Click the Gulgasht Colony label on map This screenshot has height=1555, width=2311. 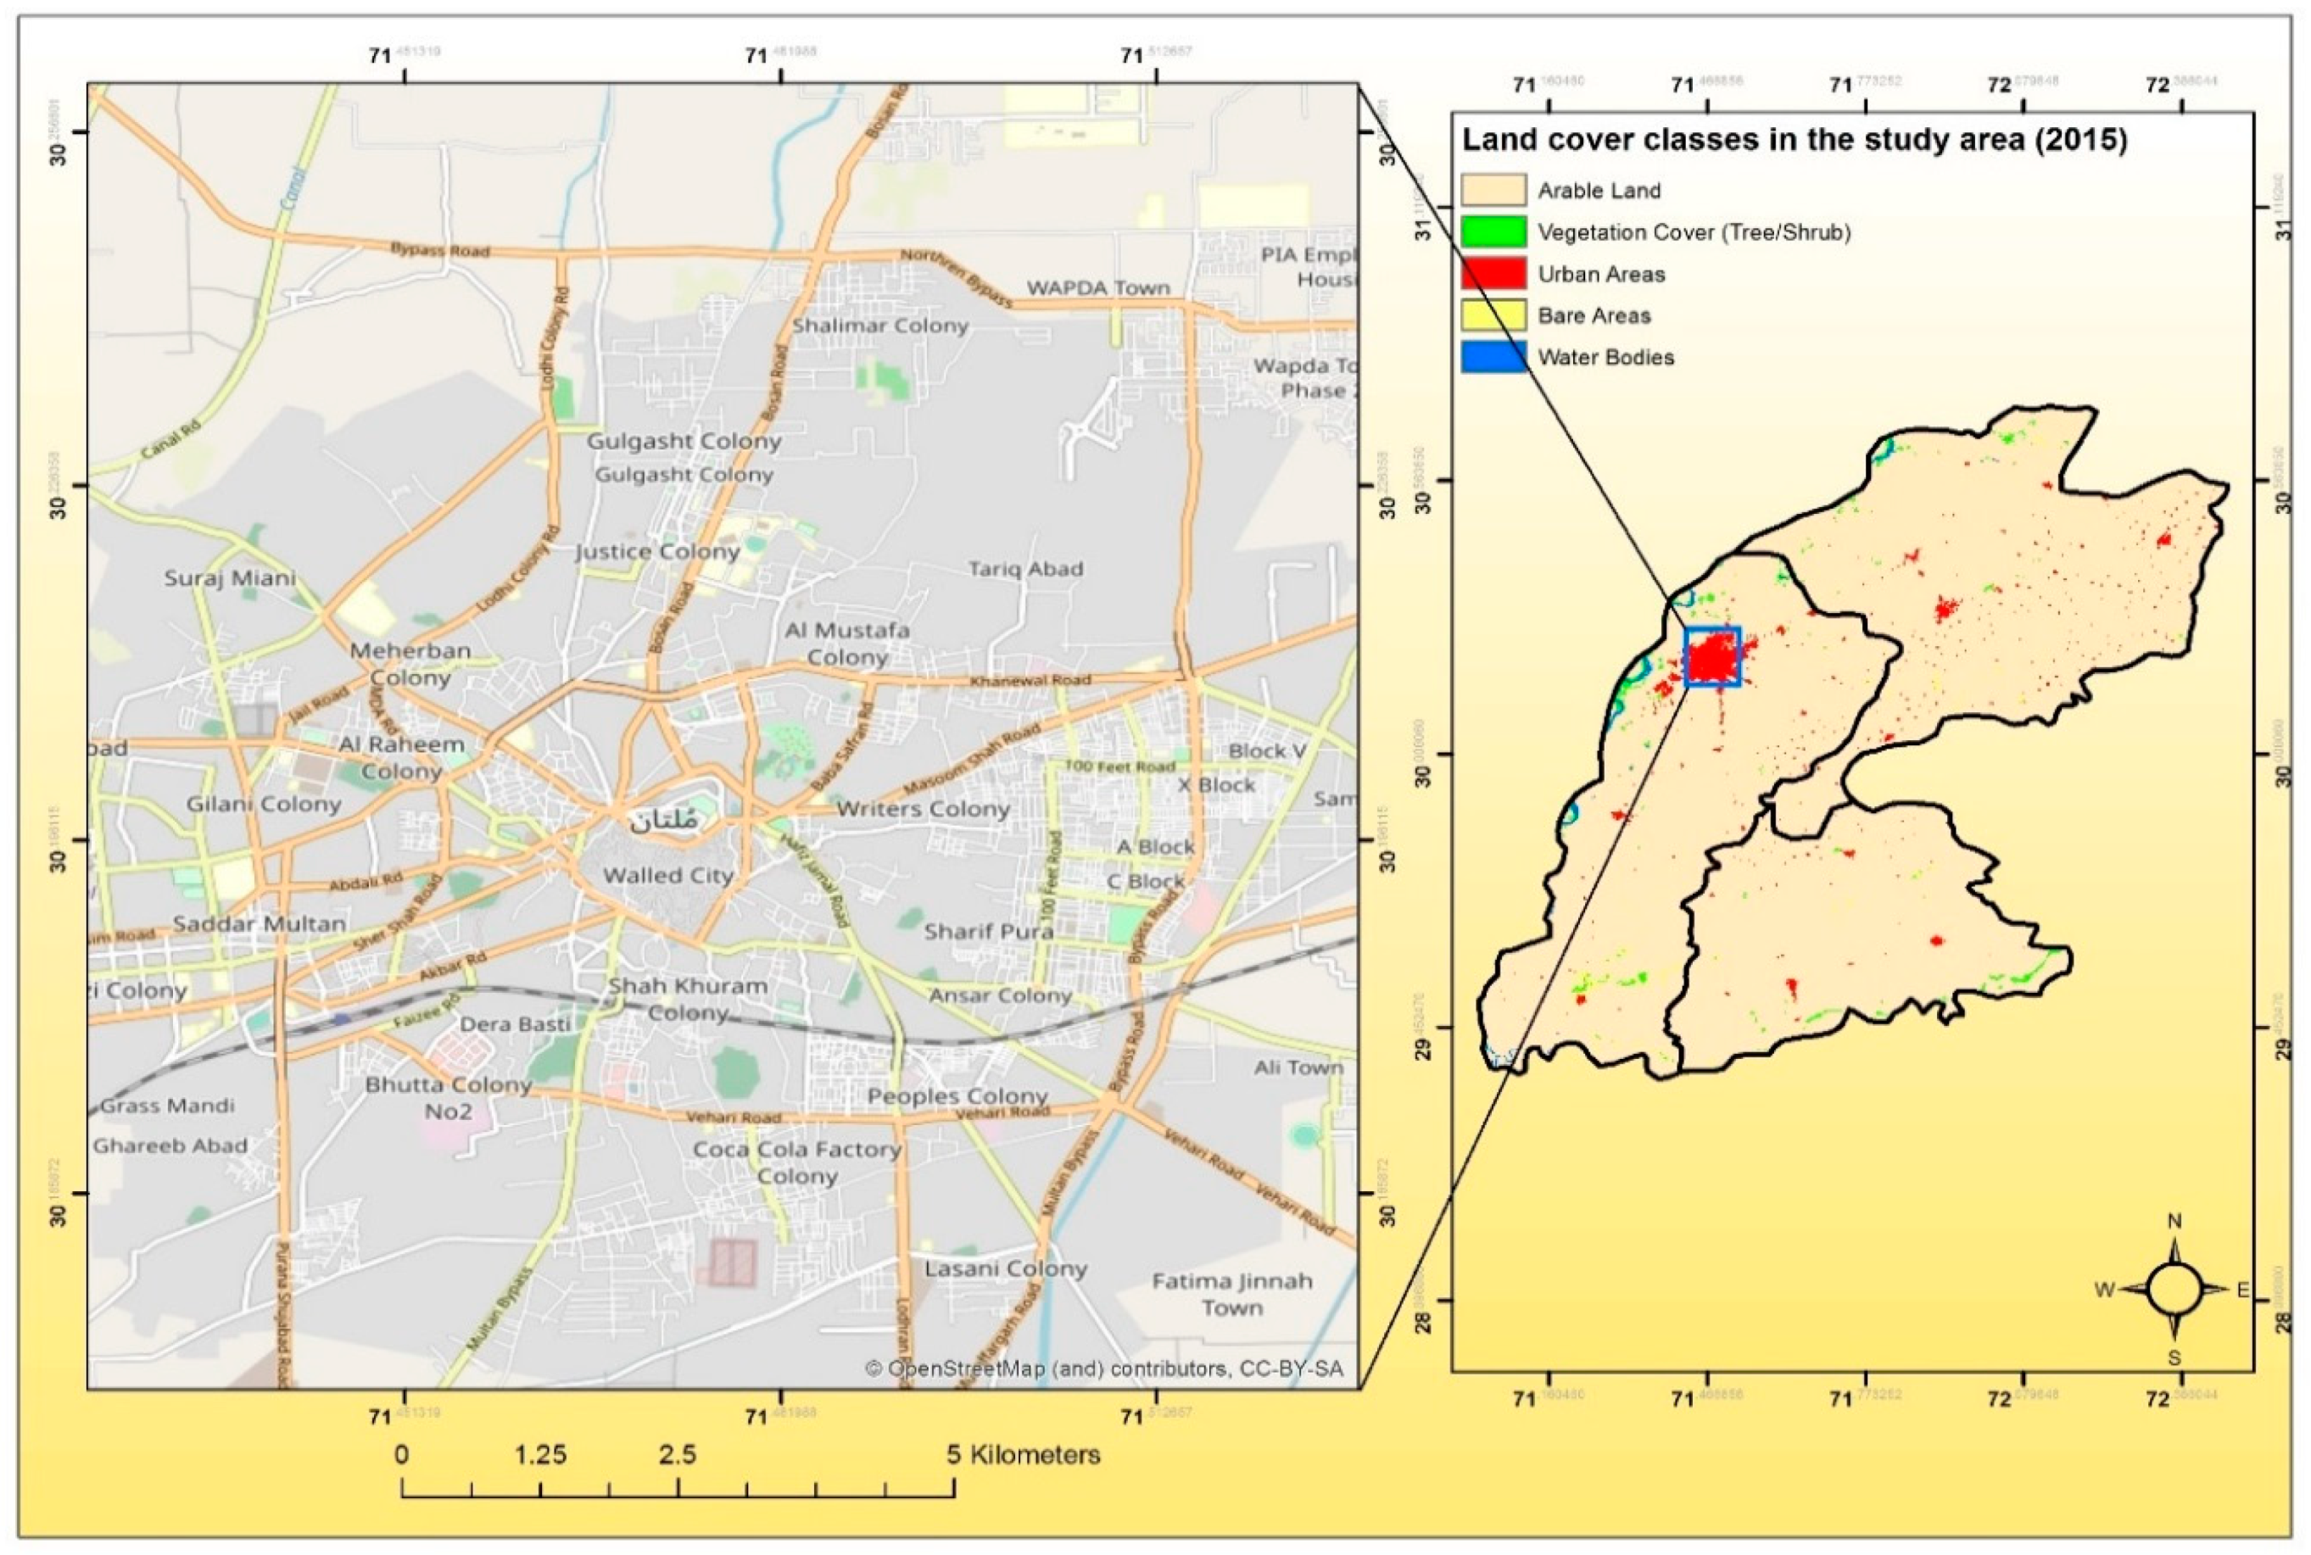coord(684,441)
